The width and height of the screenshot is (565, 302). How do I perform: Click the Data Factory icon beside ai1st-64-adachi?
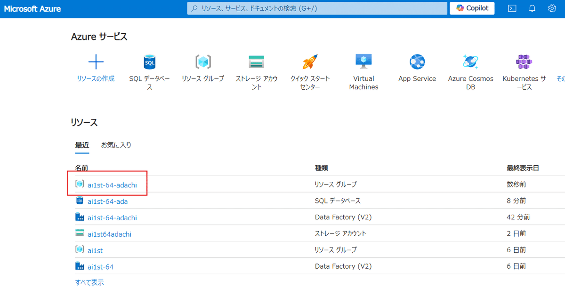[80, 217]
